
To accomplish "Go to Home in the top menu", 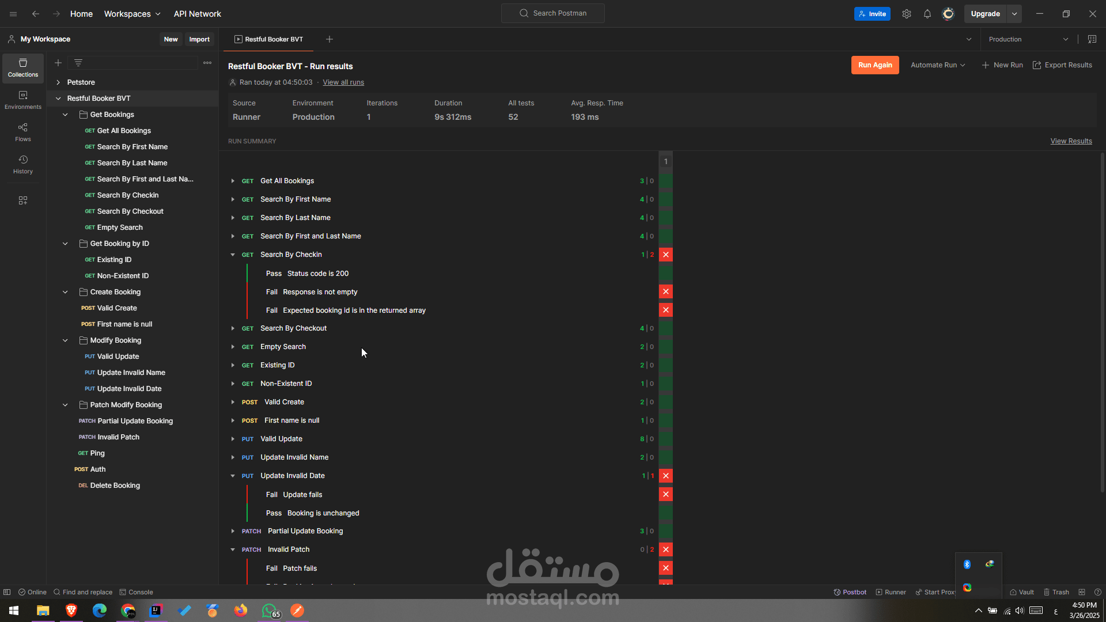I will tap(81, 14).
